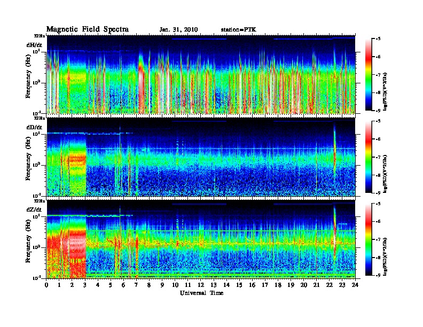Click the dH/dt spectrogram plot area
The height and width of the screenshot is (327, 423).
[x=201, y=74]
